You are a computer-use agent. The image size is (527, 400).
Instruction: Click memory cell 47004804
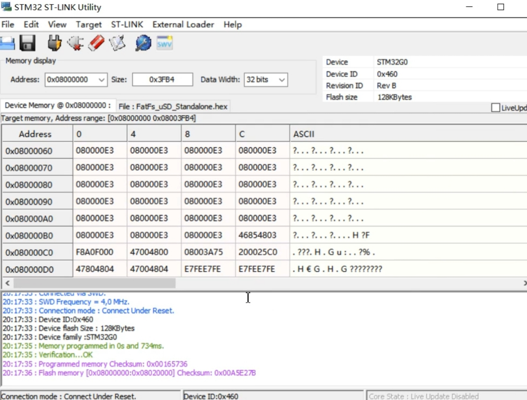pyautogui.click(x=154, y=269)
